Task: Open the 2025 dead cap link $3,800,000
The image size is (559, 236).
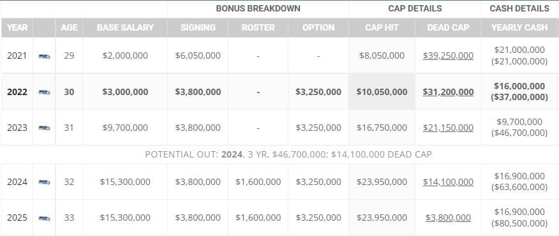Action: pyautogui.click(x=448, y=218)
